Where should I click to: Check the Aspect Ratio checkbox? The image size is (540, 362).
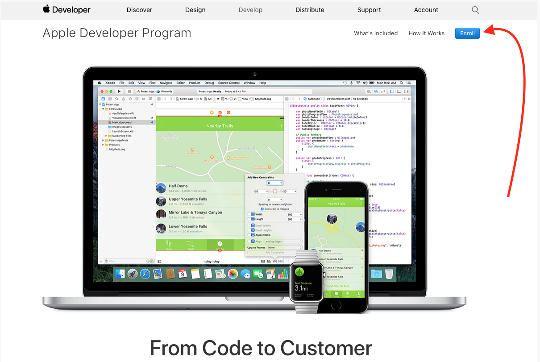(x=249, y=235)
